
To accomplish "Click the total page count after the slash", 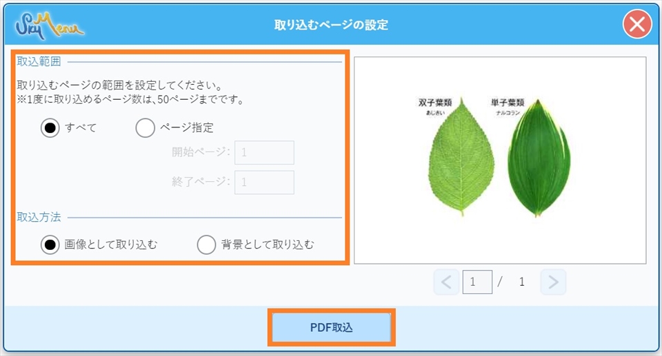I will coord(522,282).
